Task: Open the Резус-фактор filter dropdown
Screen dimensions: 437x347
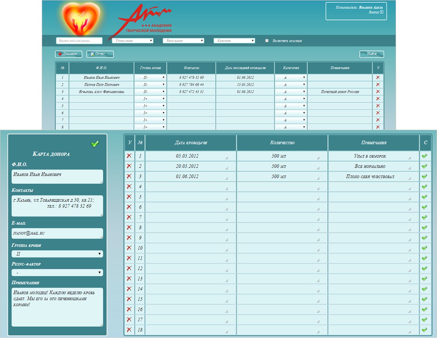Action: click(184, 41)
